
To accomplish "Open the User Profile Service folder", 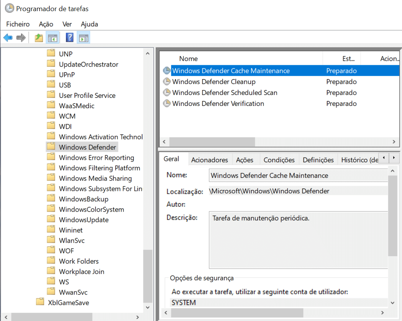I will pyautogui.click(x=87, y=95).
